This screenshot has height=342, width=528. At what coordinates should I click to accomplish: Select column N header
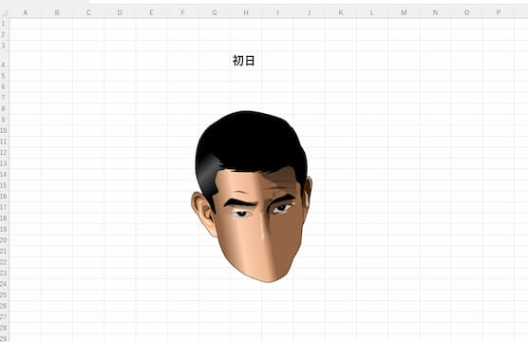pyautogui.click(x=435, y=12)
